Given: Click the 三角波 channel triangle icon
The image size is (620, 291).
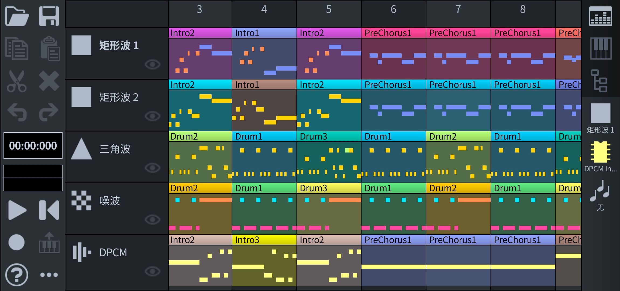Looking at the screenshot, I should (81, 149).
